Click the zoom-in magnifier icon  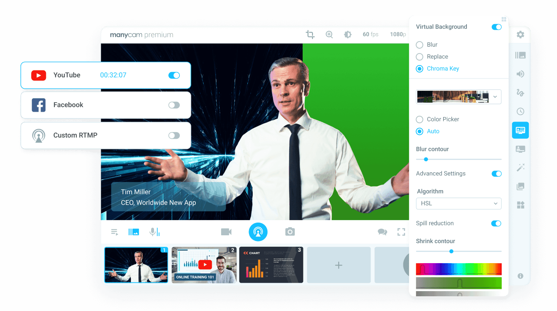(x=329, y=34)
